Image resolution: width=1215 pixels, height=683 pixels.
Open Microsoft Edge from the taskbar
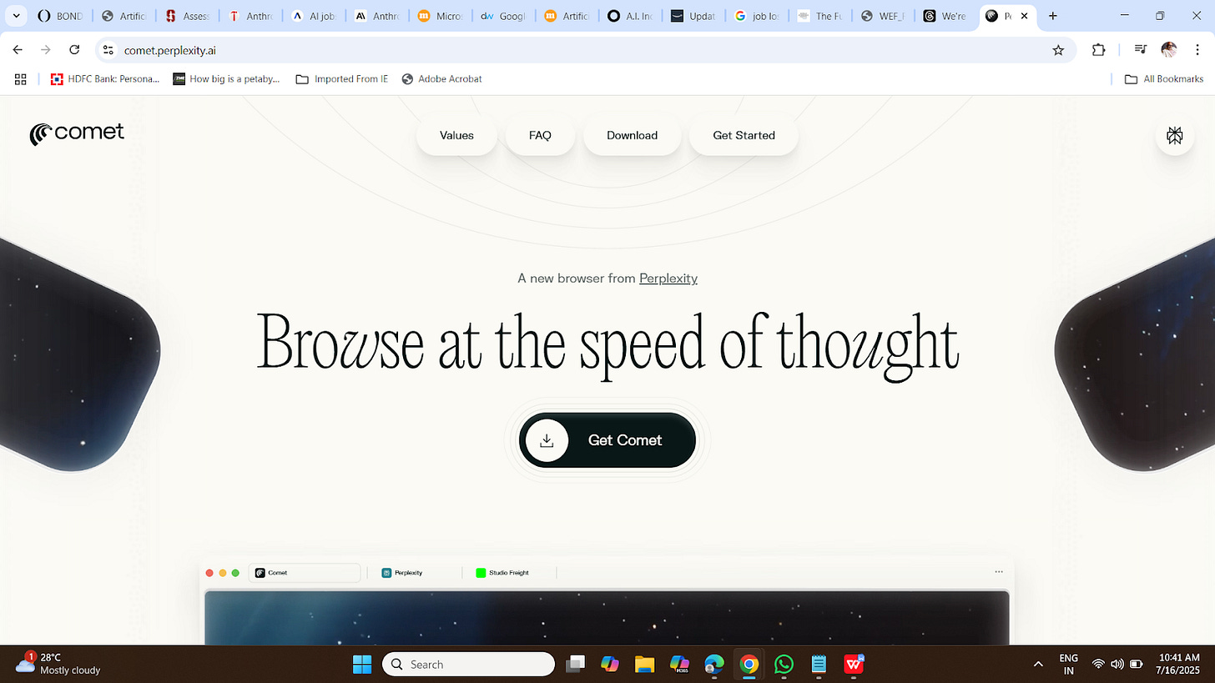tap(714, 664)
